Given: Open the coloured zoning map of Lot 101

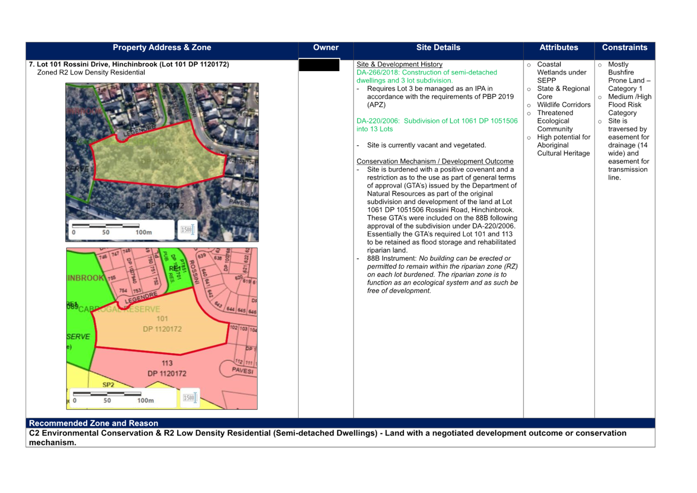Looking at the screenshot, I should pos(162,328).
